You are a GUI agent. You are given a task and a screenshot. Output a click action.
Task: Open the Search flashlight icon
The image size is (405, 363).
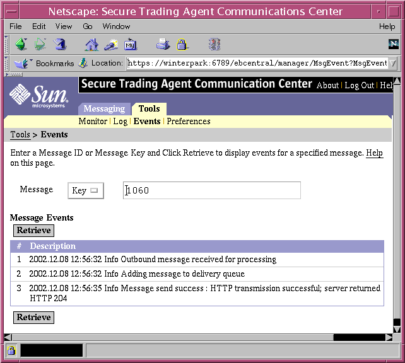point(111,44)
